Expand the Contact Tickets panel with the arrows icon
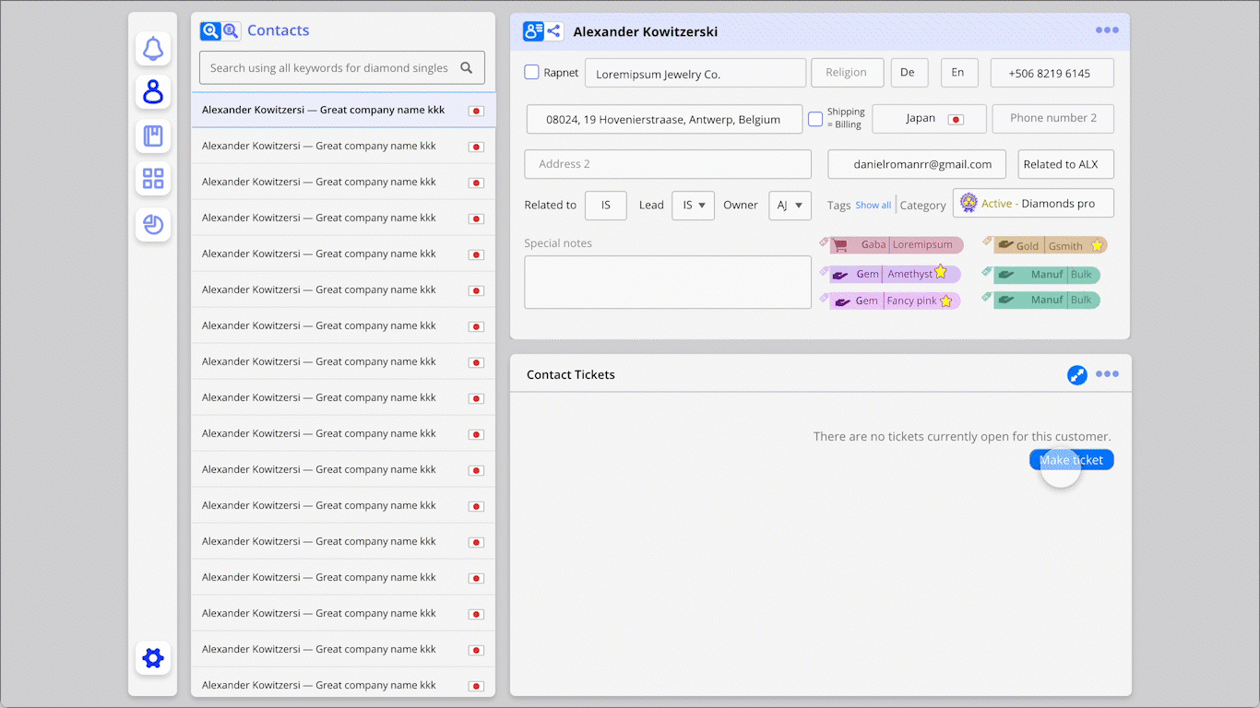Image resolution: width=1260 pixels, height=708 pixels. [x=1076, y=375]
